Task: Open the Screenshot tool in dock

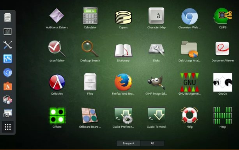Action: pos(8,113)
